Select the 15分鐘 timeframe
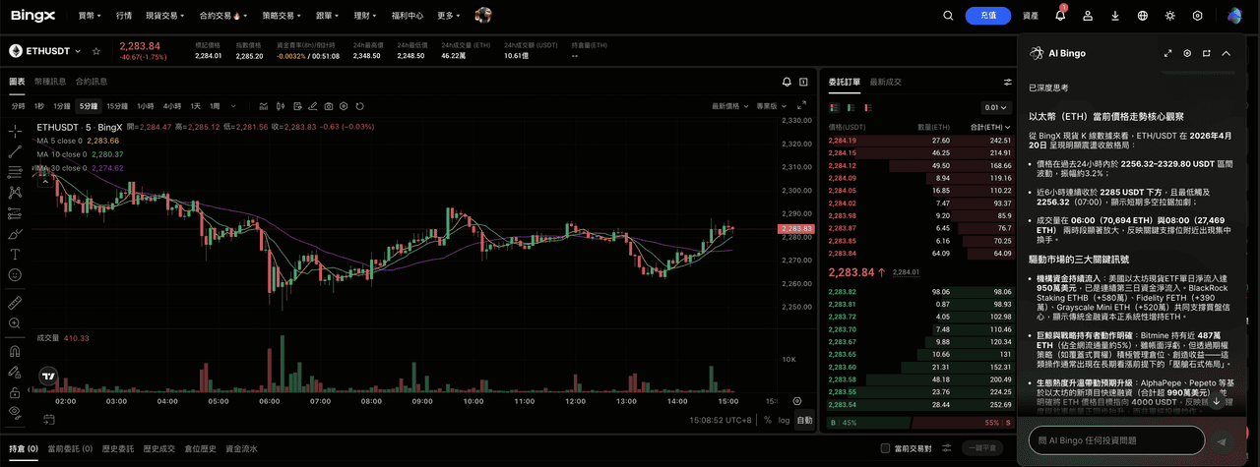Viewport: 1260px width, 467px height. pyautogui.click(x=117, y=106)
